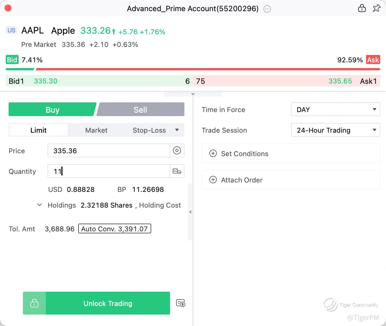386x326 pixels.
Task: Click the Auto Conv. 3,391.07 box
Action: point(115,229)
